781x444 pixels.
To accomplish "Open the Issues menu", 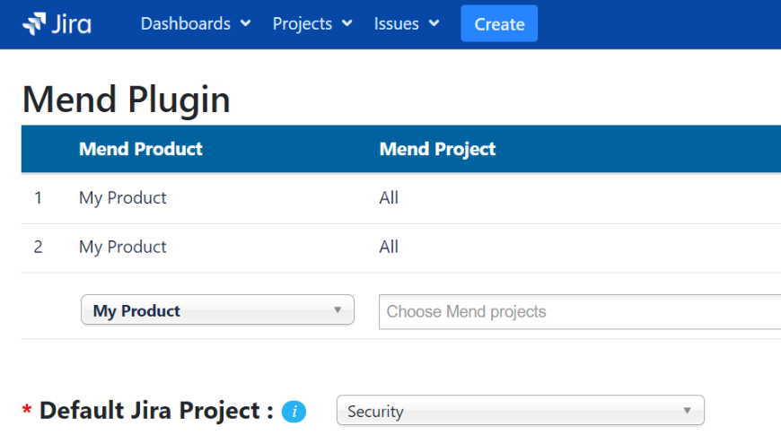I will pyautogui.click(x=406, y=23).
